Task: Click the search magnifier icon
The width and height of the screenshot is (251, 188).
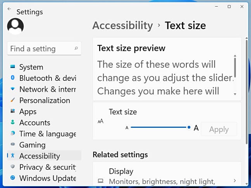Action: (76, 49)
